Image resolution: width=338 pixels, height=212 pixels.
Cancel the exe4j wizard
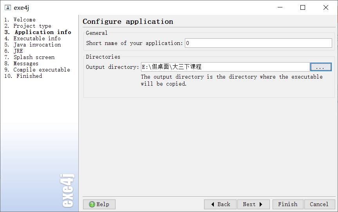tap(320, 204)
